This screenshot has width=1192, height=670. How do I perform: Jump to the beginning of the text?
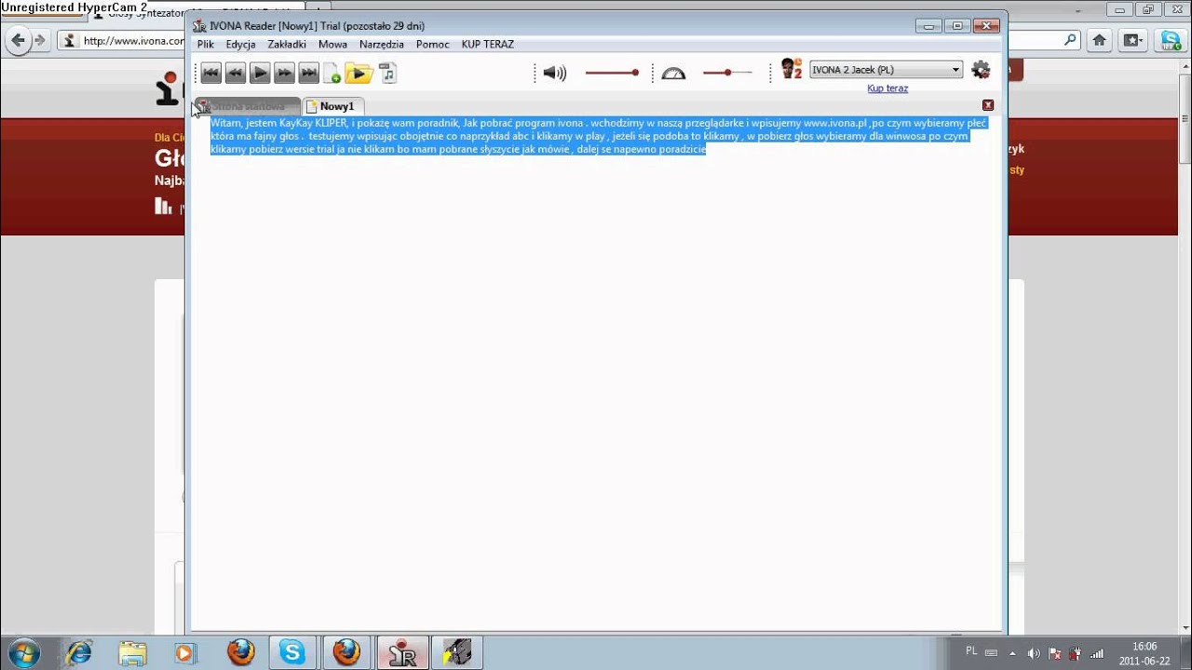[x=210, y=73]
